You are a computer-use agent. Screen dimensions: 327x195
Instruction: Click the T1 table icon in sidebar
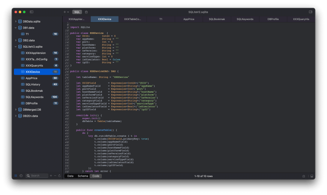(23, 34)
